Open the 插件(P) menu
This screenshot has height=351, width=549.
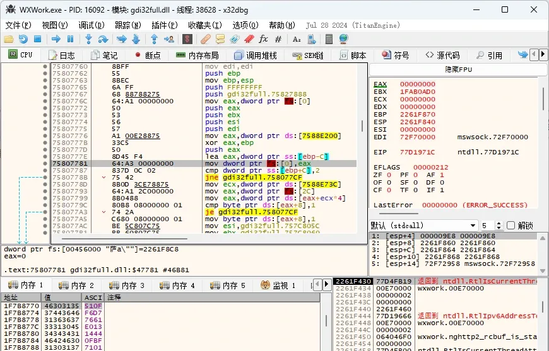[x=165, y=25]
